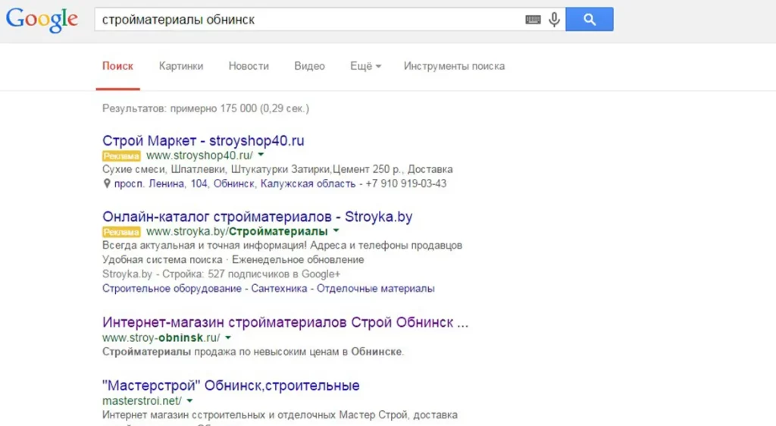Switch to the Картинки tab
Screen dimensions: 776x426
[181, 66]
